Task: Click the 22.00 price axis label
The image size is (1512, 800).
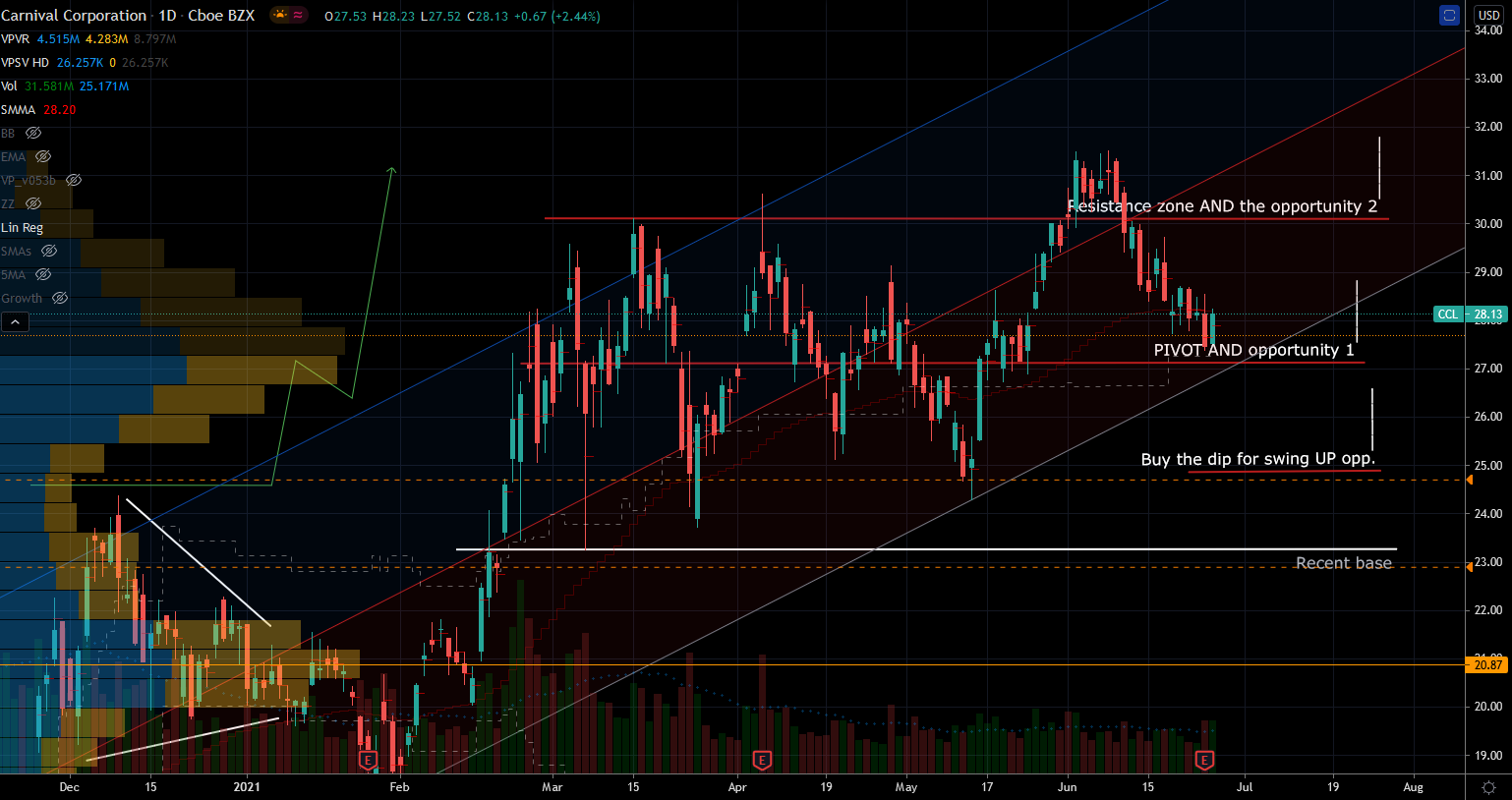Action: tap(1487, 610)
